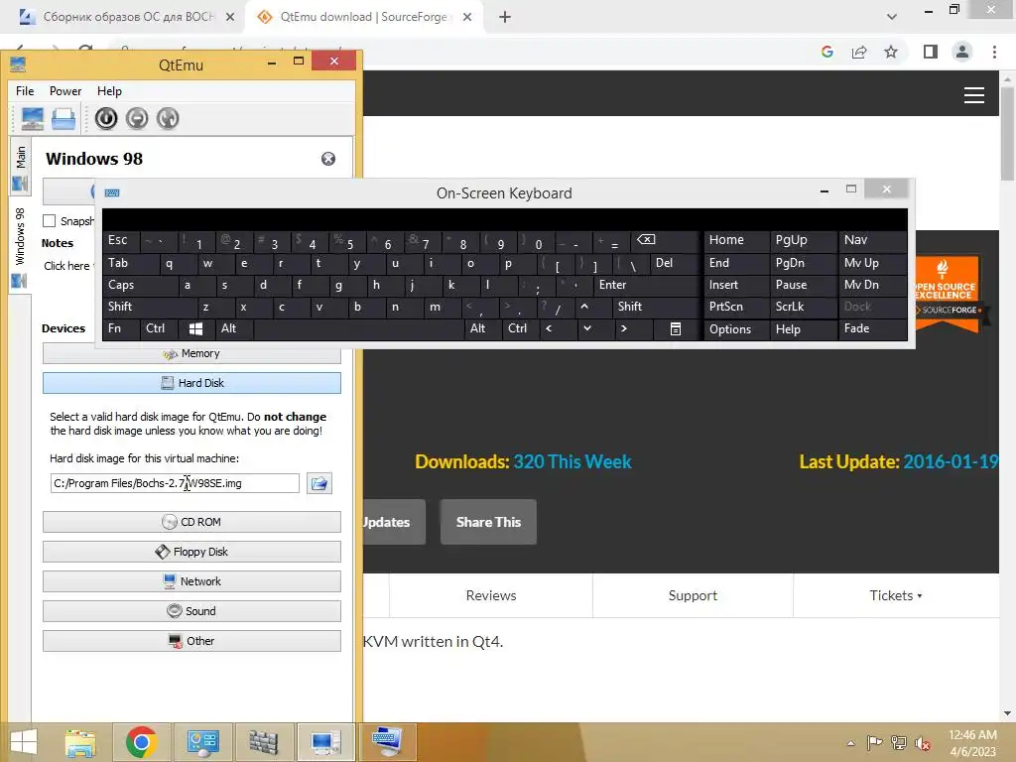Click the open machine icon in QtEmu toolbar
This screenshot has width=1016, height=762.
tap(63, 119)
